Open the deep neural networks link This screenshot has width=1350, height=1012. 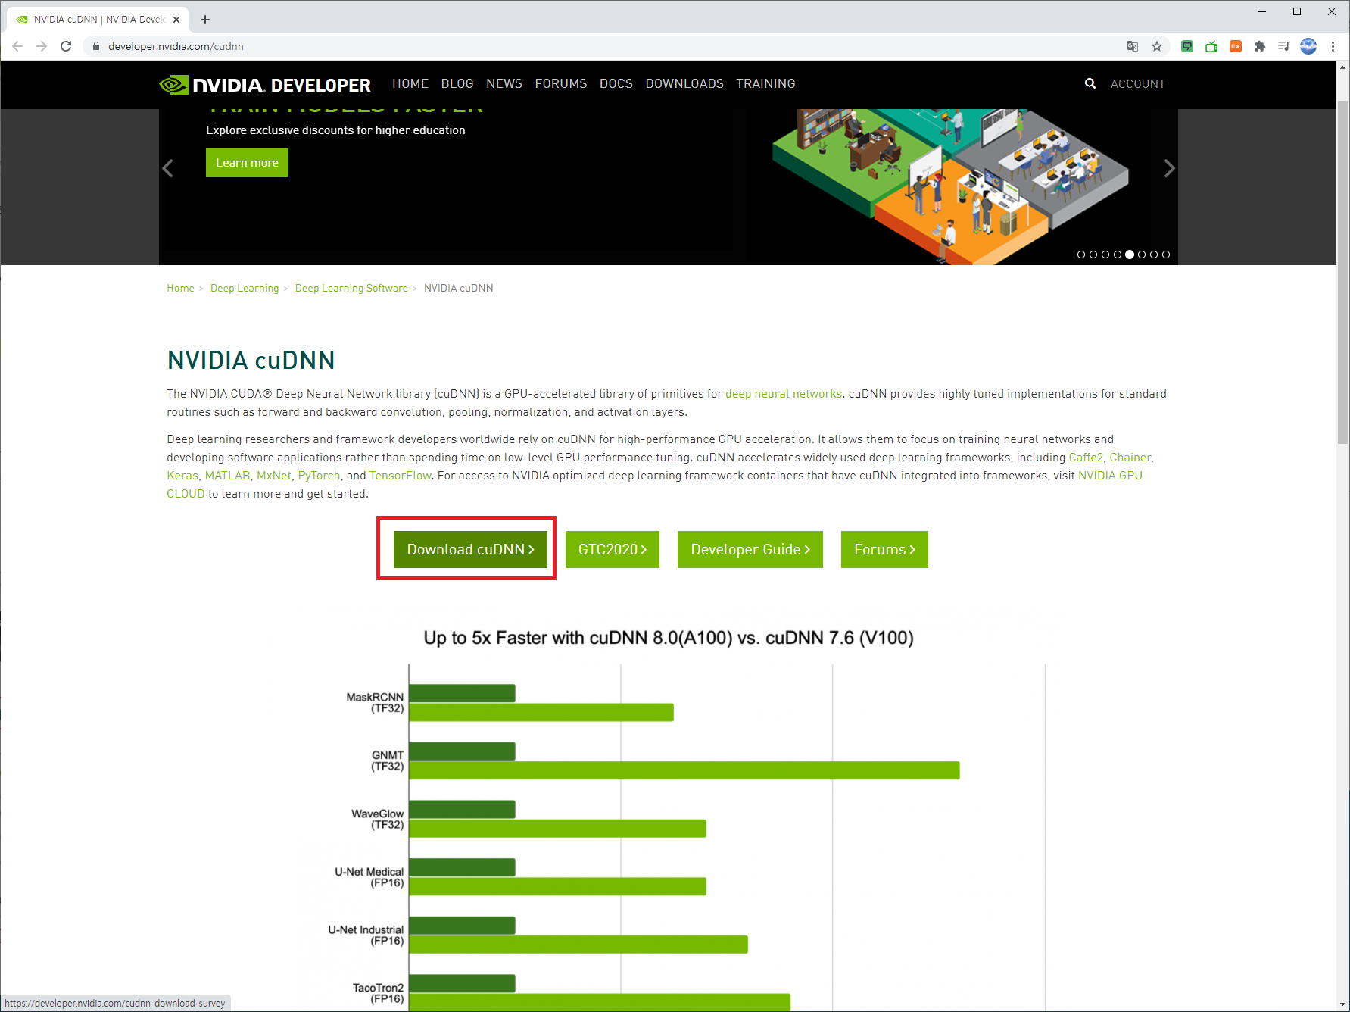click(x=784, y=394)
